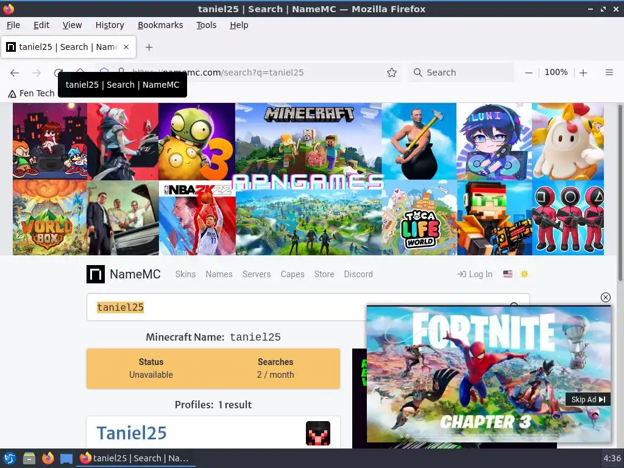Click the show desktop taskbar icon
This screenshot has width=624, height=468.
(66, 458)
